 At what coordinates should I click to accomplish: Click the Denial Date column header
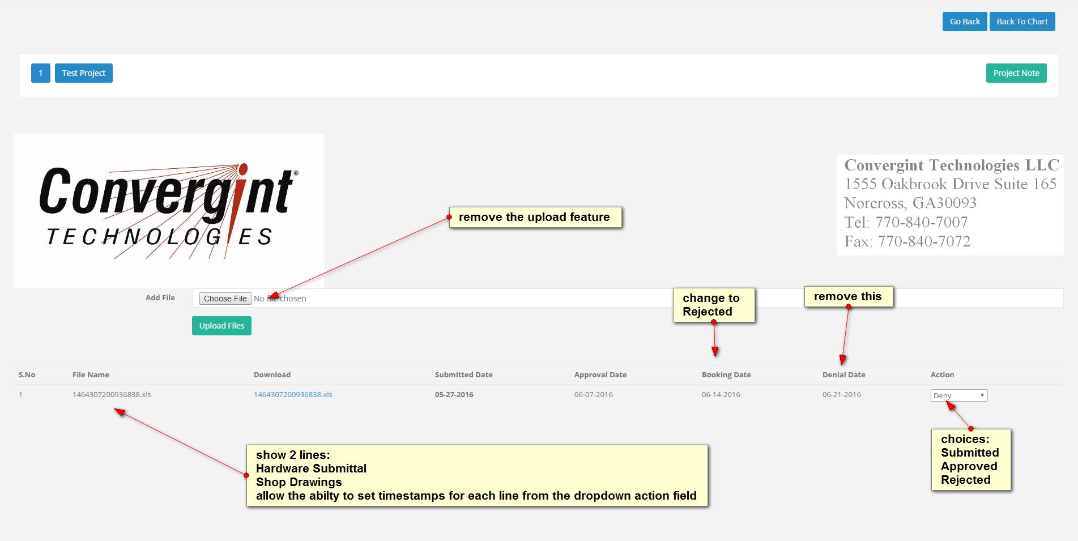pyautogui.click(x=844, y=374)
